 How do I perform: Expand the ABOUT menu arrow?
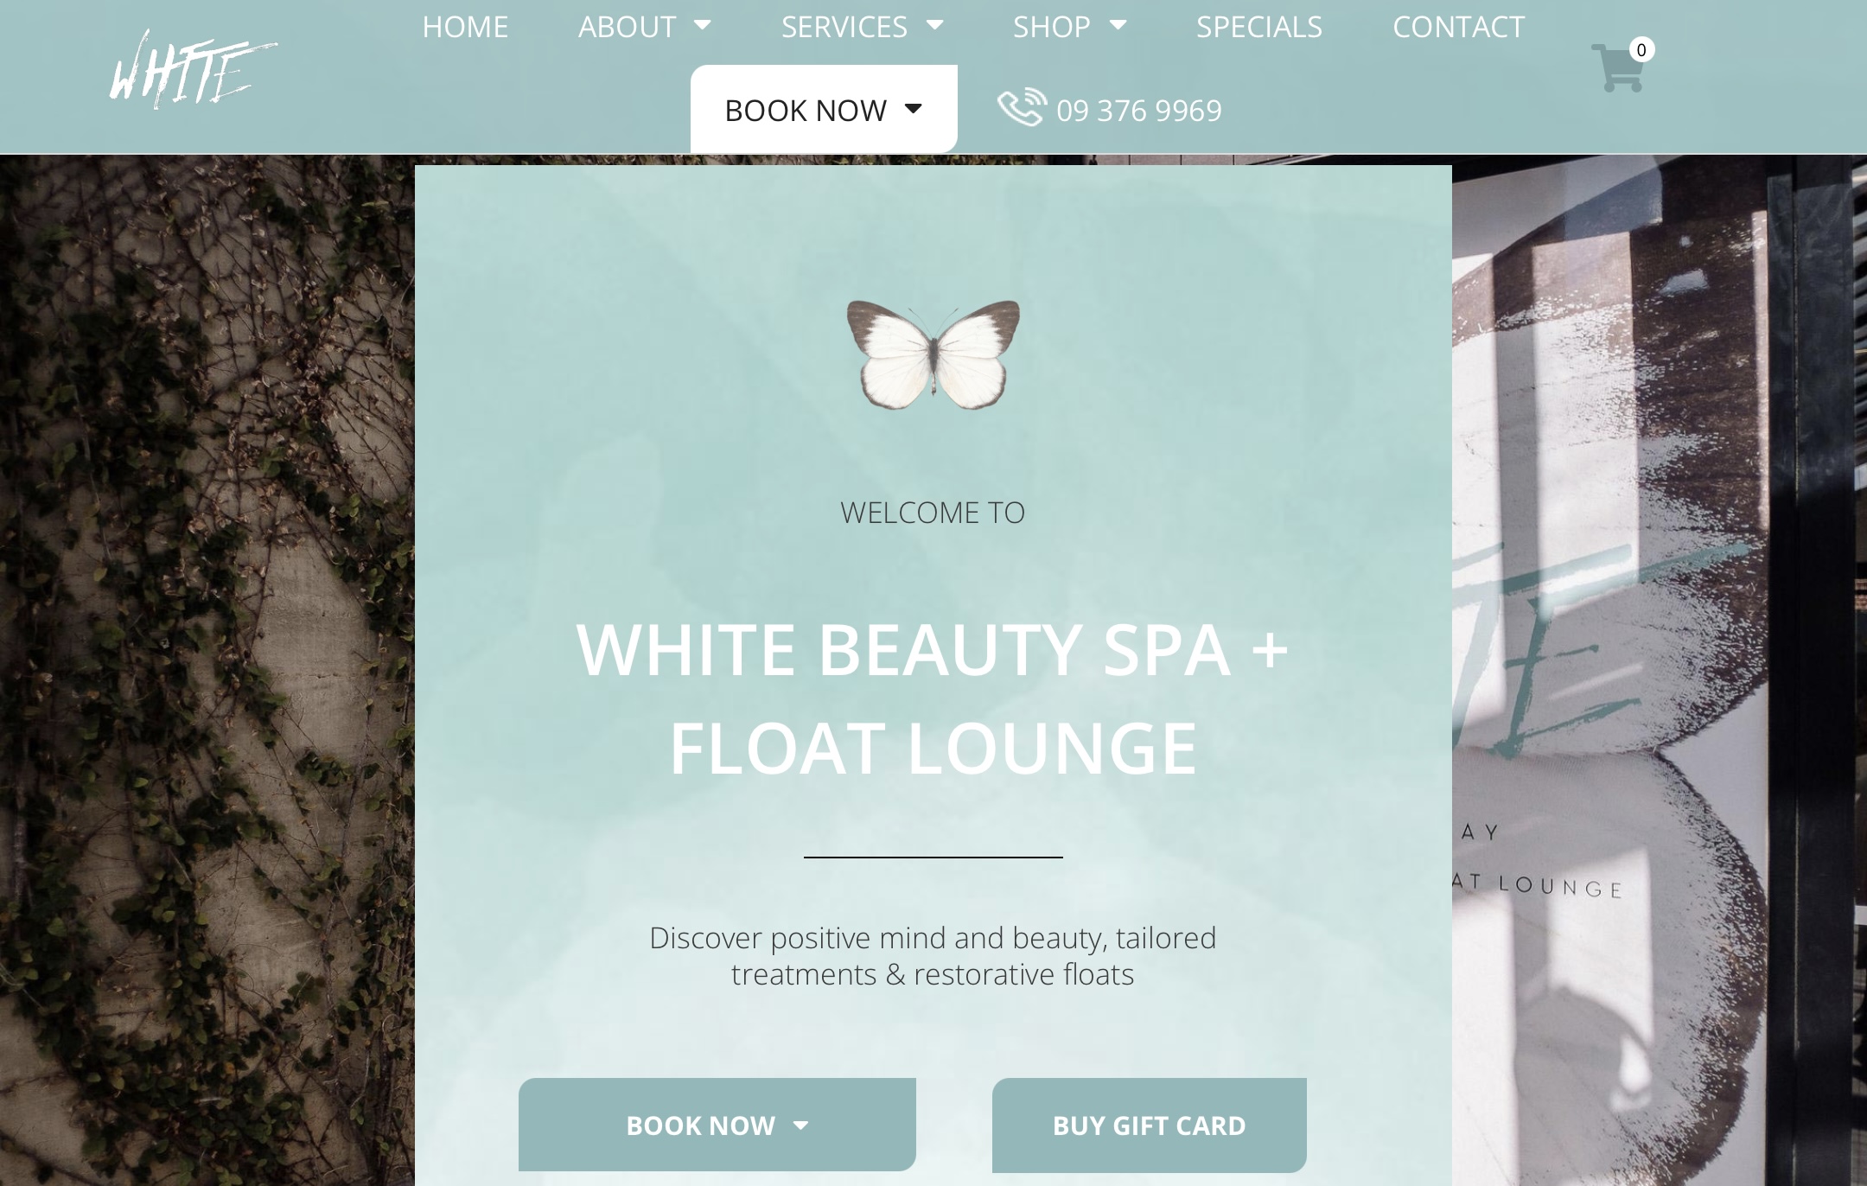pyautogui.click(x=703, y=25)
